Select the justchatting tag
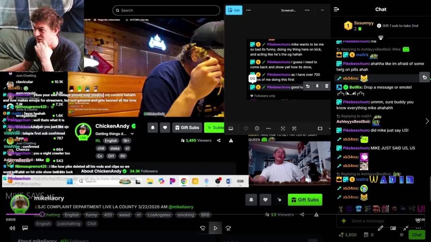 click(69, 224)
